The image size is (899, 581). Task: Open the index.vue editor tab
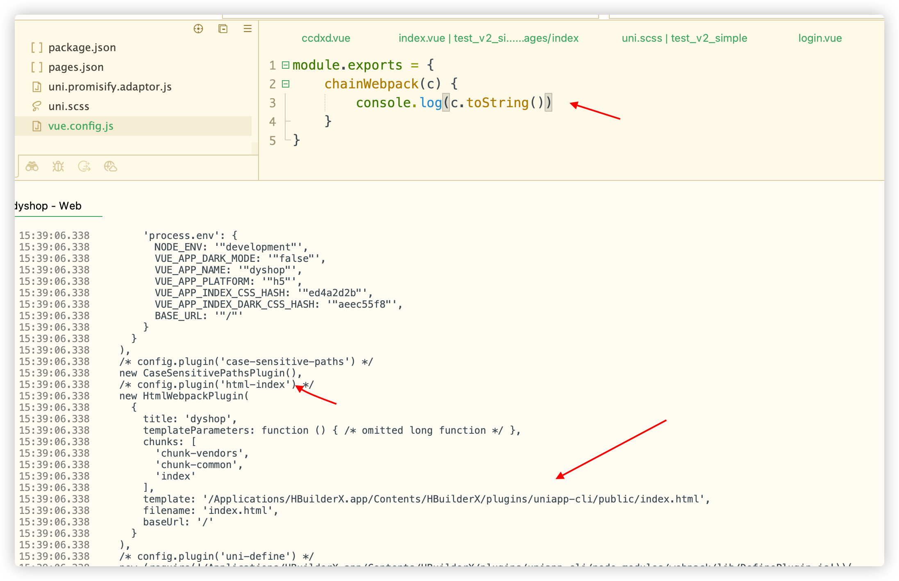488,38
